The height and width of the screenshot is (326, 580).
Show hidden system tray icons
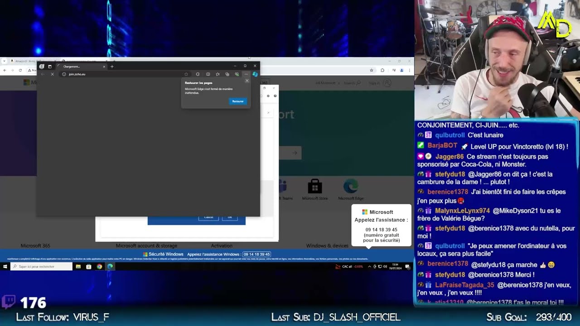point(369,267)
